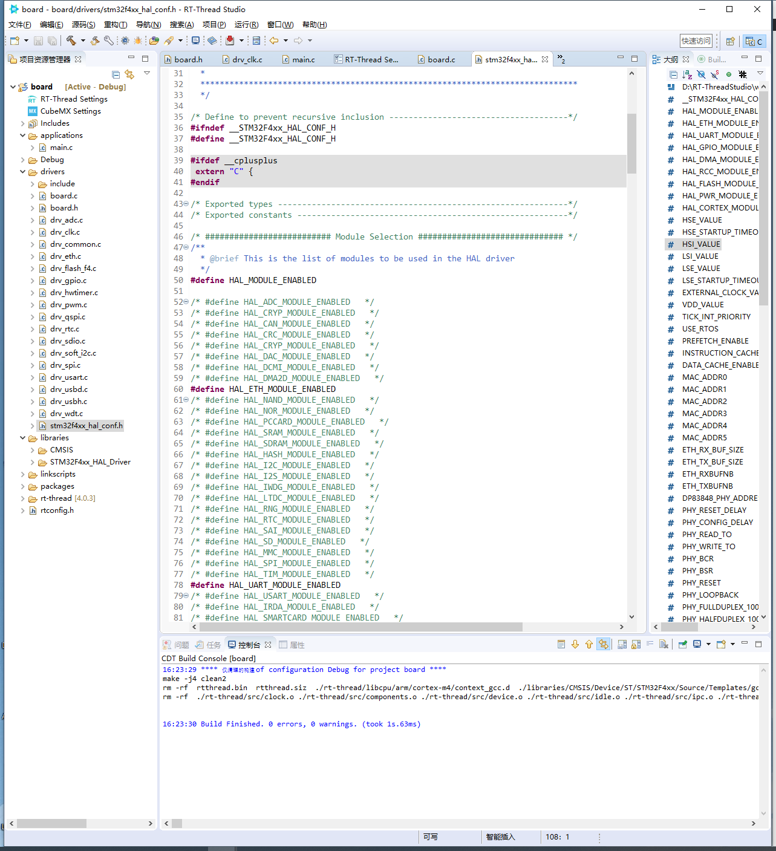Open the terminal monitor toolbar icon
Viewport: 776px width, 851px height.
click(x=195, y=41)
